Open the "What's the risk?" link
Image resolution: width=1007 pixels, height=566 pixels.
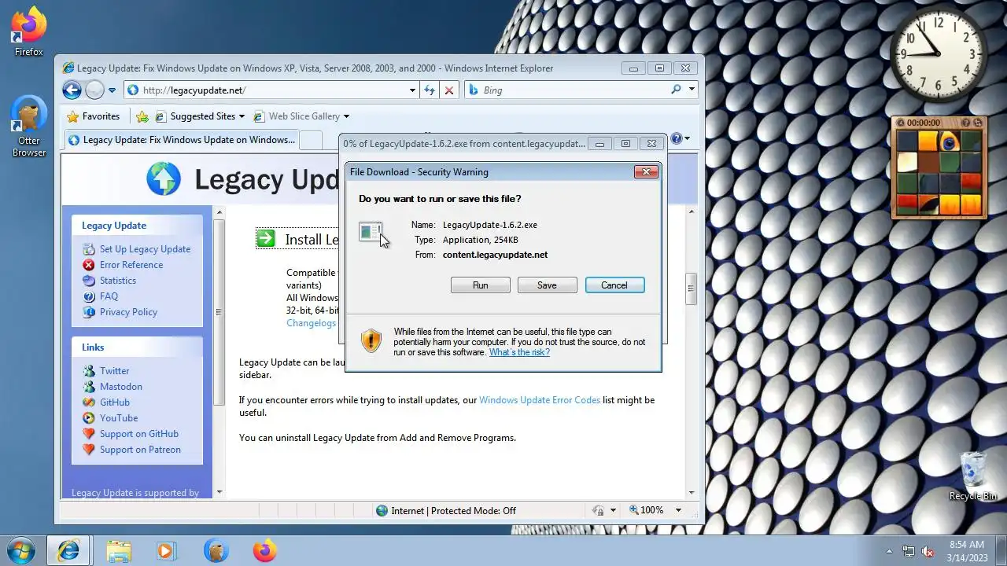tap(519, 352)
